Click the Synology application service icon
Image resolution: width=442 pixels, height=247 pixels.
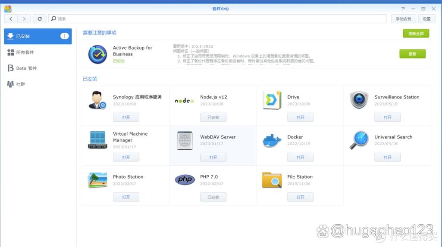[97, 100]
